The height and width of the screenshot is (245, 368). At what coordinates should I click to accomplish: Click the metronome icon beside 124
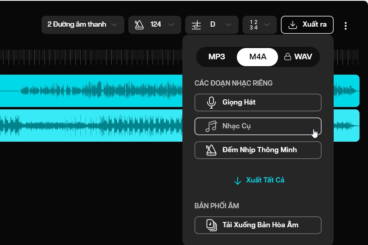[139, 25]
